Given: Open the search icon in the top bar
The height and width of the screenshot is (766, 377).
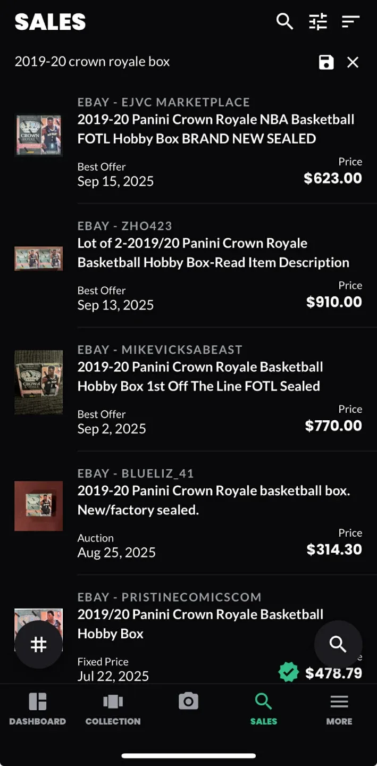Looking at the screenshot, I should (x=285, y=22).
